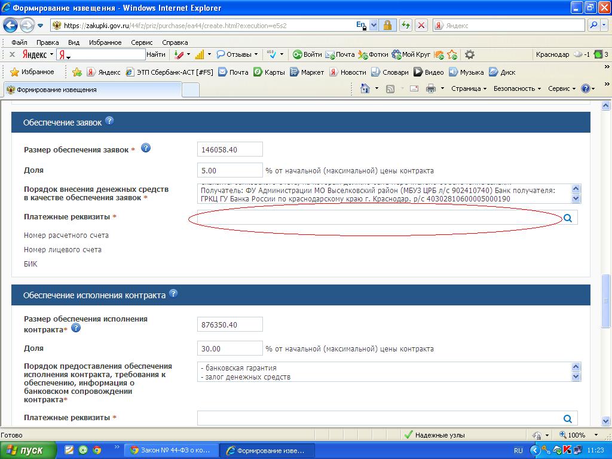Open the RSS feeds icon
Viewport: 612px width, 459px height.
tap(390, 89)
